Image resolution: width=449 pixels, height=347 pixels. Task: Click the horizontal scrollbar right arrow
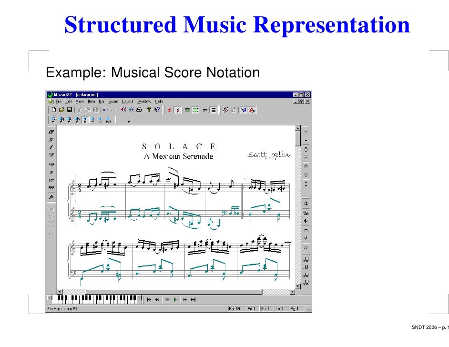point(292,292)
